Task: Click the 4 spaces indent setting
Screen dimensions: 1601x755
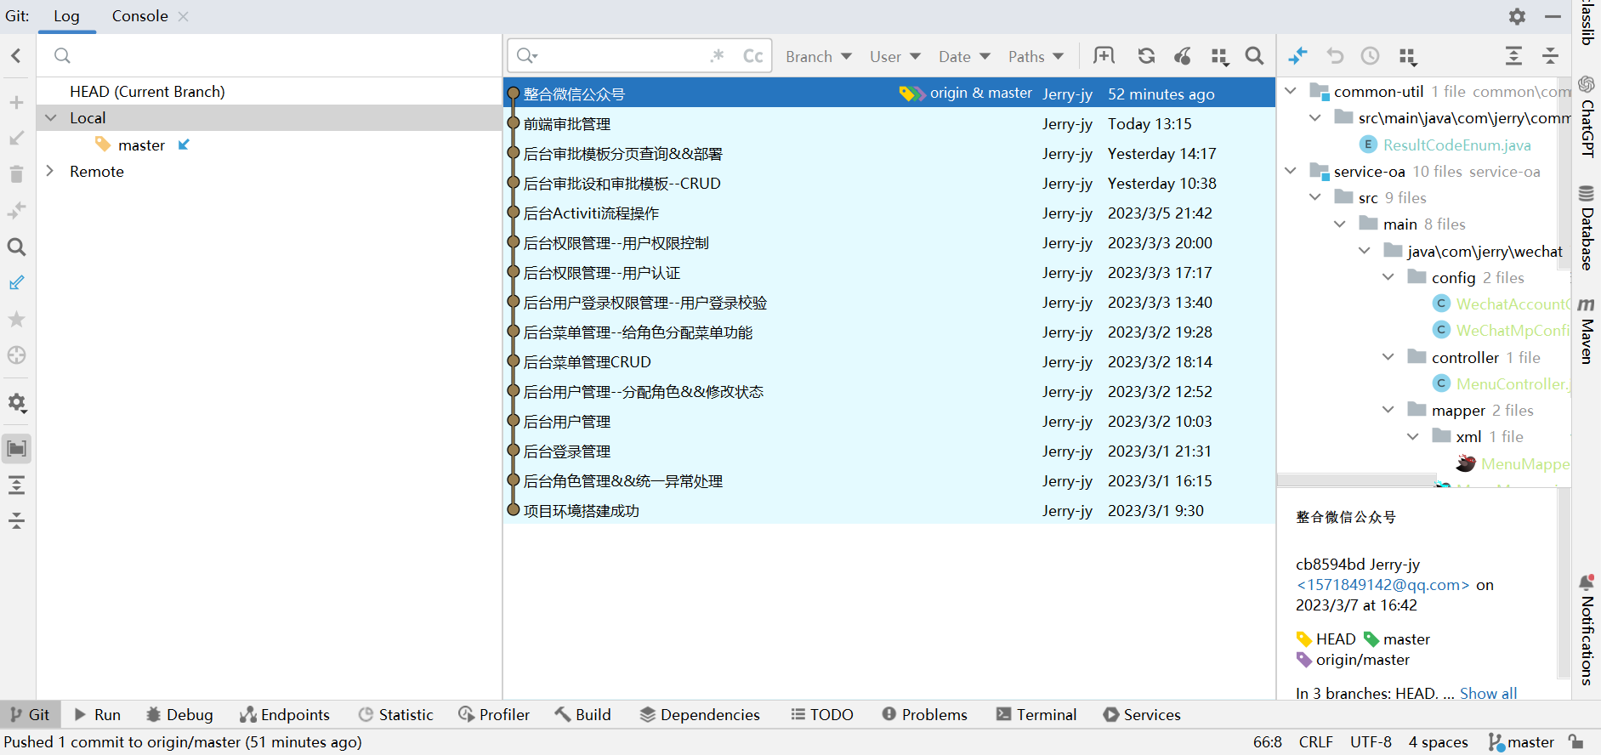Action: pyautogui.click(x=1438, y=742)
